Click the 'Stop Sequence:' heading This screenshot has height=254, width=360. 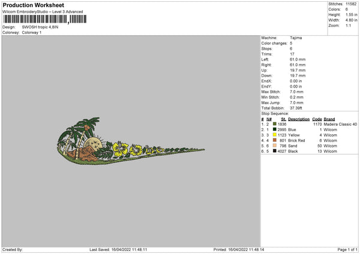click(x=275, y=114)
